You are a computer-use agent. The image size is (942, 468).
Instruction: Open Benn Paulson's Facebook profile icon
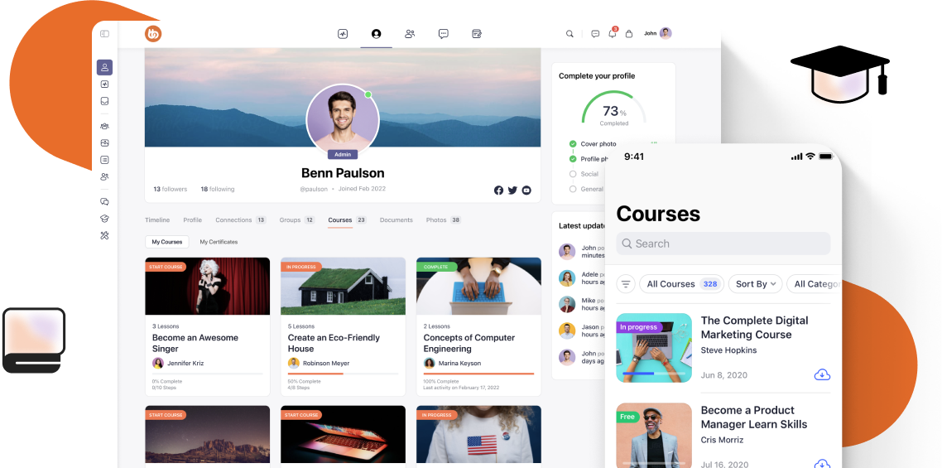pyautogui.click(x=498, y=190)
